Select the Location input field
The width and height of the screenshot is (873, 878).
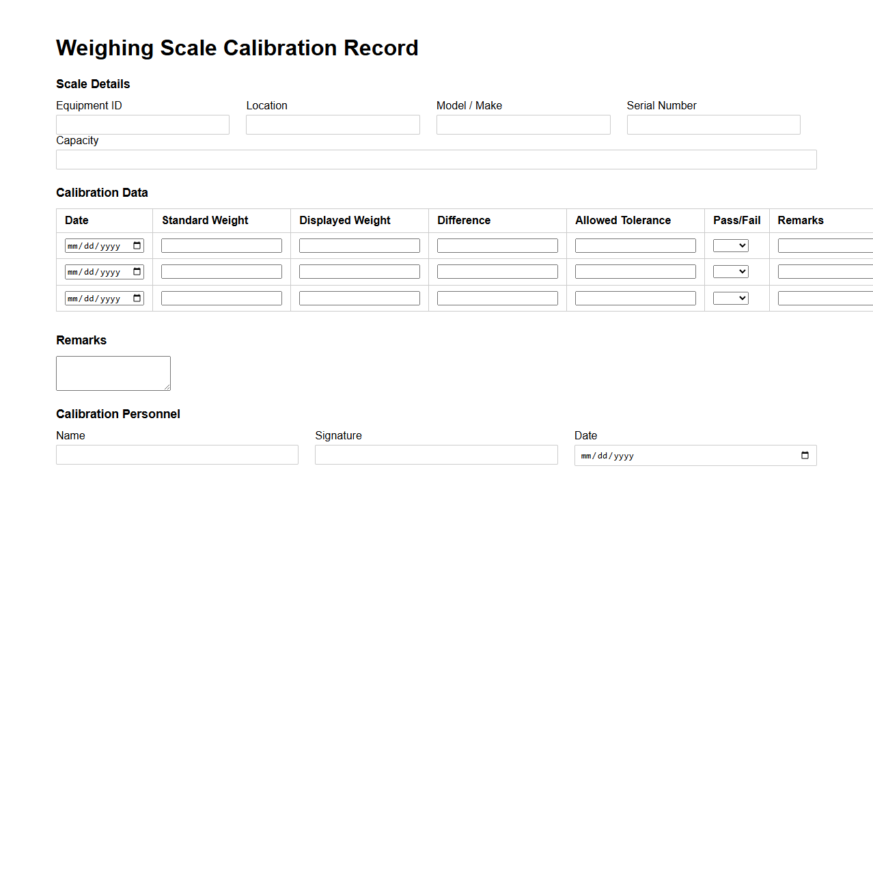pos(333,124)
